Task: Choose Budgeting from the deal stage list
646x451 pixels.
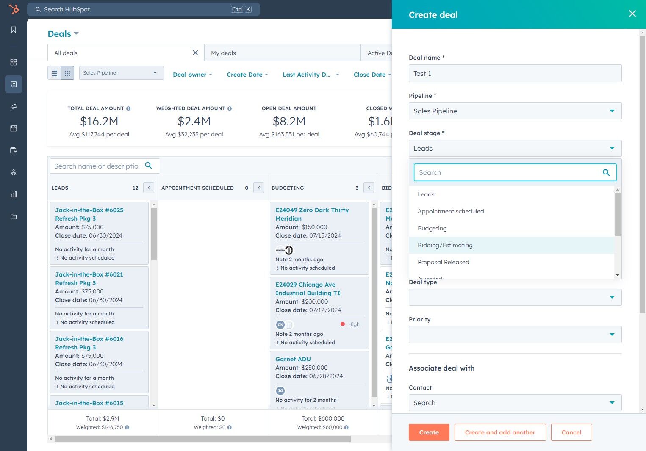Action: pyautogui.click(x=512, y=228)
